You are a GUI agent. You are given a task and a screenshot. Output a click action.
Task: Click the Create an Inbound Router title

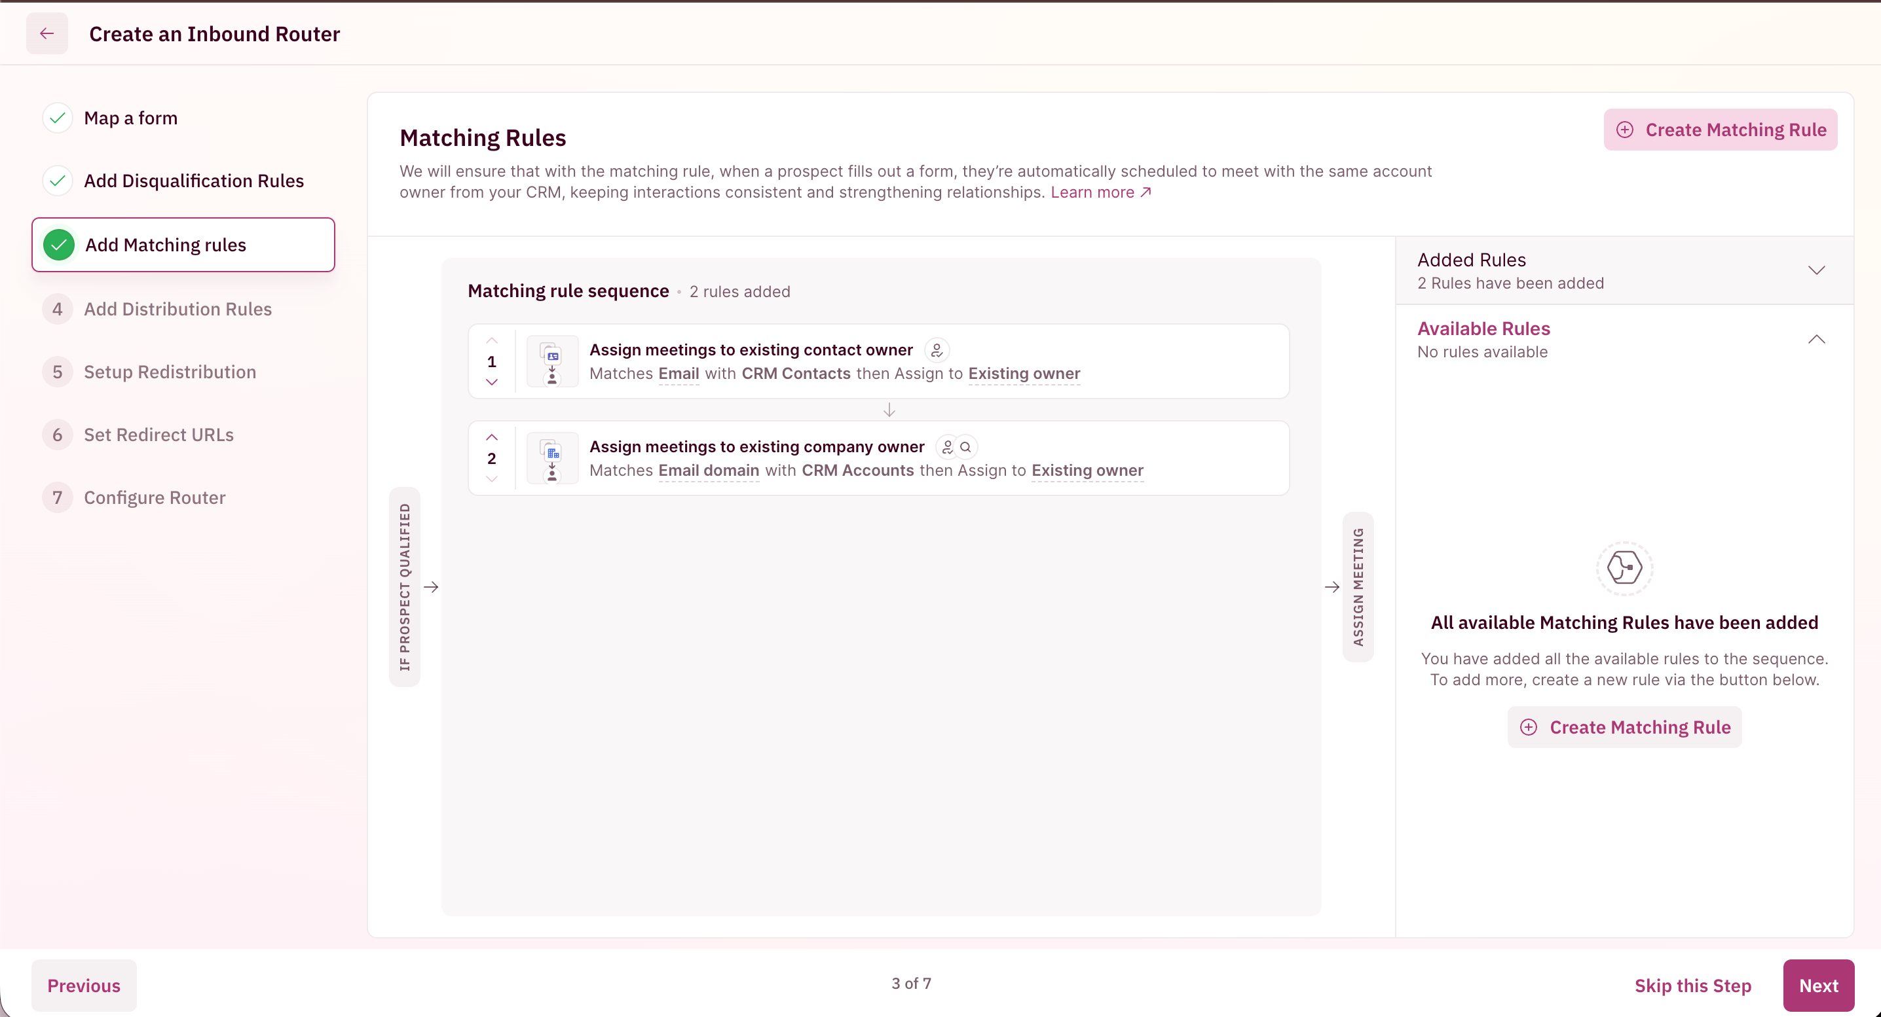(x=214, y=33)
